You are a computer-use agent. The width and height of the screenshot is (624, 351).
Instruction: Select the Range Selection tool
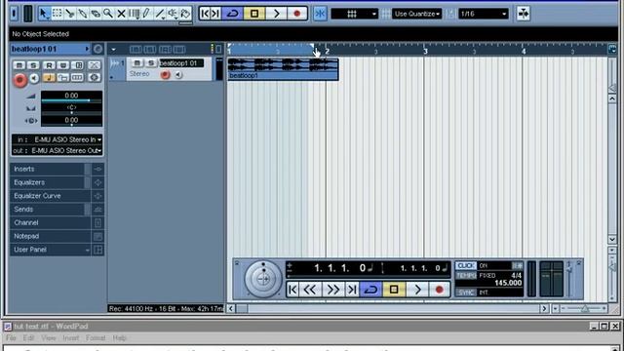pos(57,14)
